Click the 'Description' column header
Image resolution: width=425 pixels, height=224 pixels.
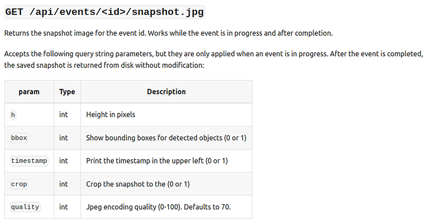point(166,92)
